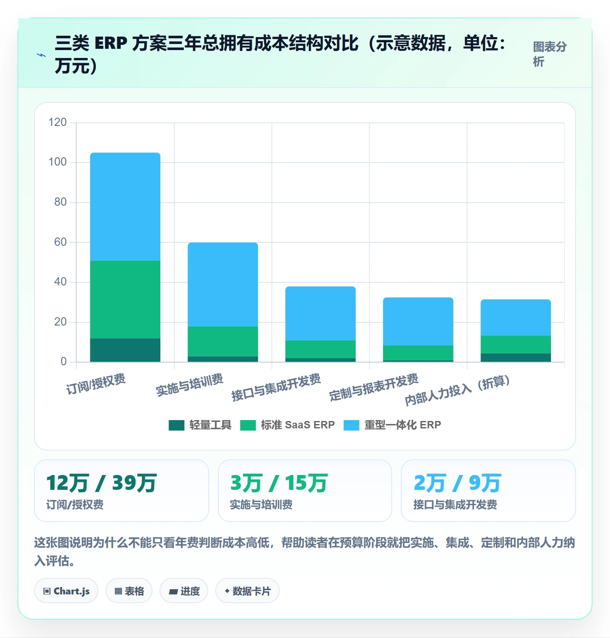
Task: Click the 接口与集成开发费 x-axis label
Action: (x=276, y=387)
